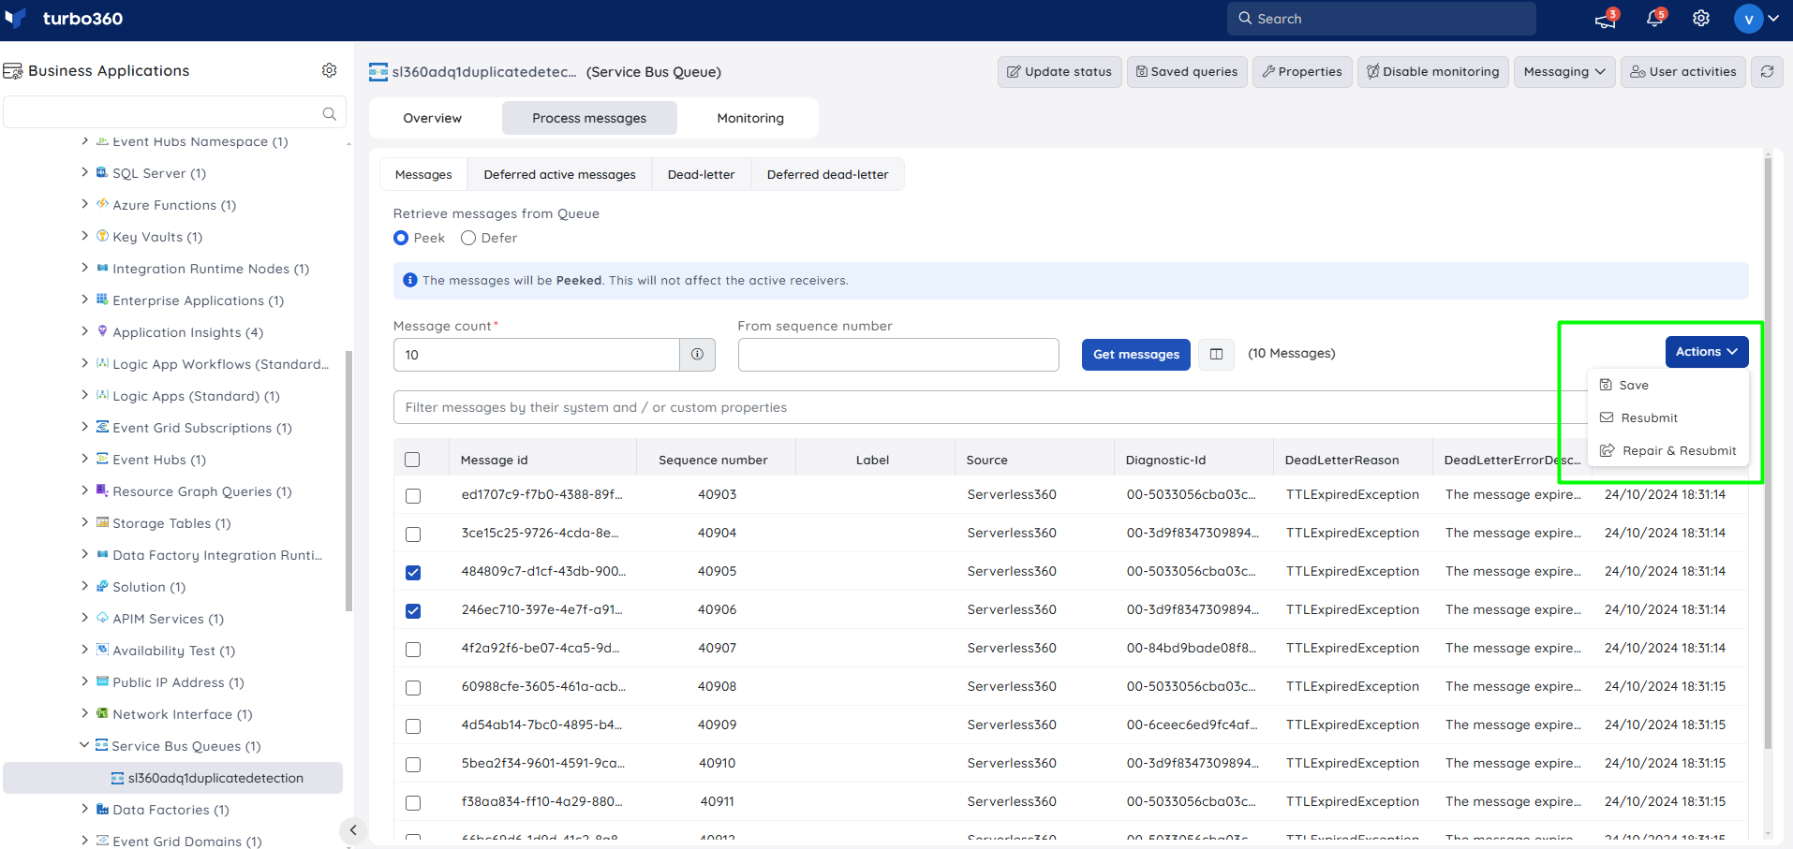Click the Service Bus Queue resource icon
Screen dimensions: 1793x849
[378, 72]
